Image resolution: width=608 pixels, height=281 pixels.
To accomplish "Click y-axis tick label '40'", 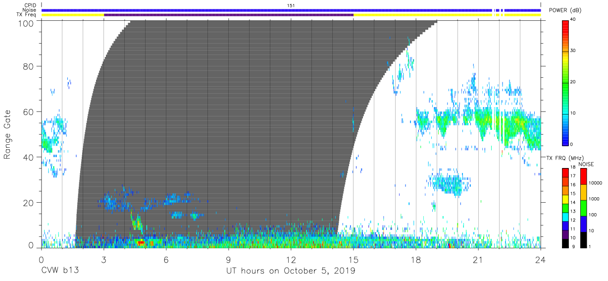I will pos(28,157).
